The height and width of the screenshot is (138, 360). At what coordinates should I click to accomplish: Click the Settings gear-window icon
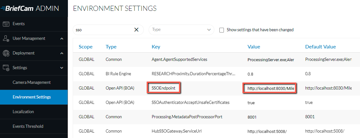(6, 68)
